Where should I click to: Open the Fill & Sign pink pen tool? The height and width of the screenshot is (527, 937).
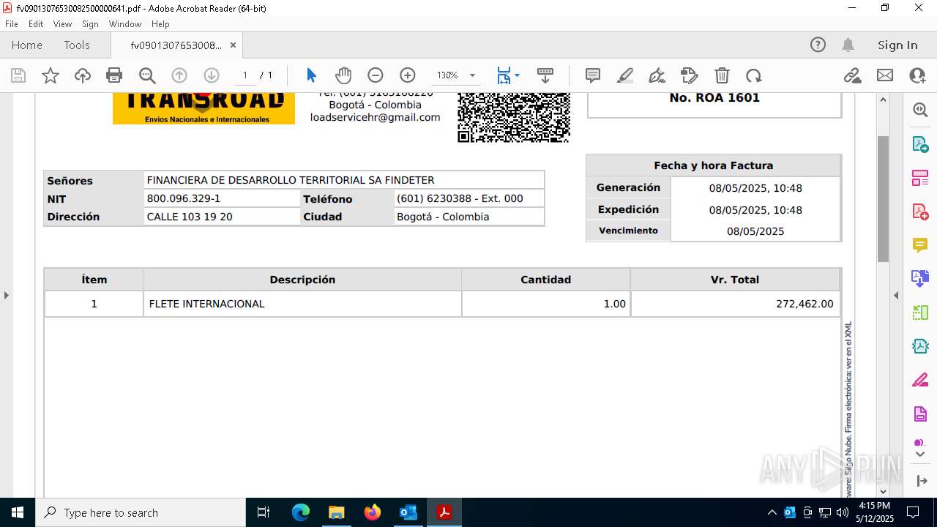[920, 380]
